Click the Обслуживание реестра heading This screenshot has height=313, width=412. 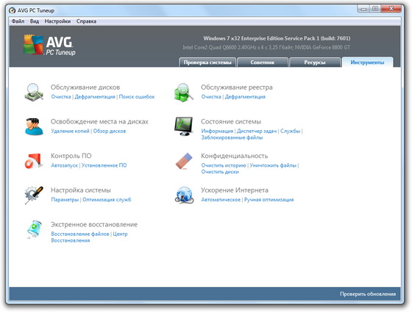click(237, 87)
